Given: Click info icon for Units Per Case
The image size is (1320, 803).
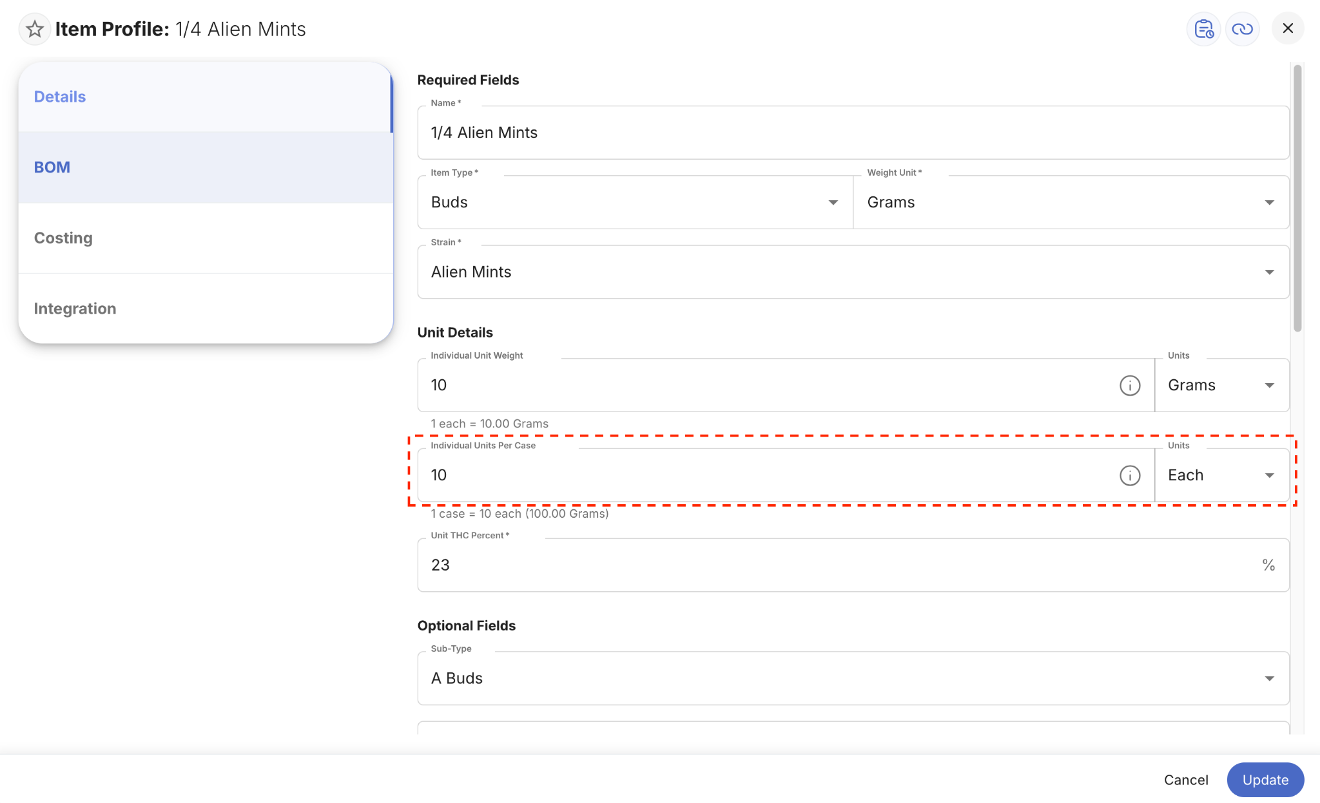Looking at the screenshot, I should click(1130, 475).
